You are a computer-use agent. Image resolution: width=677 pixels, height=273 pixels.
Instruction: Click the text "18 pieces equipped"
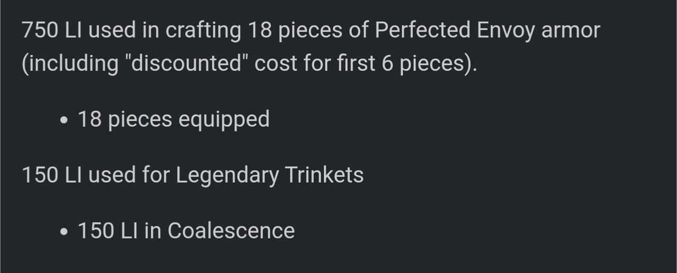coord(173,120)
